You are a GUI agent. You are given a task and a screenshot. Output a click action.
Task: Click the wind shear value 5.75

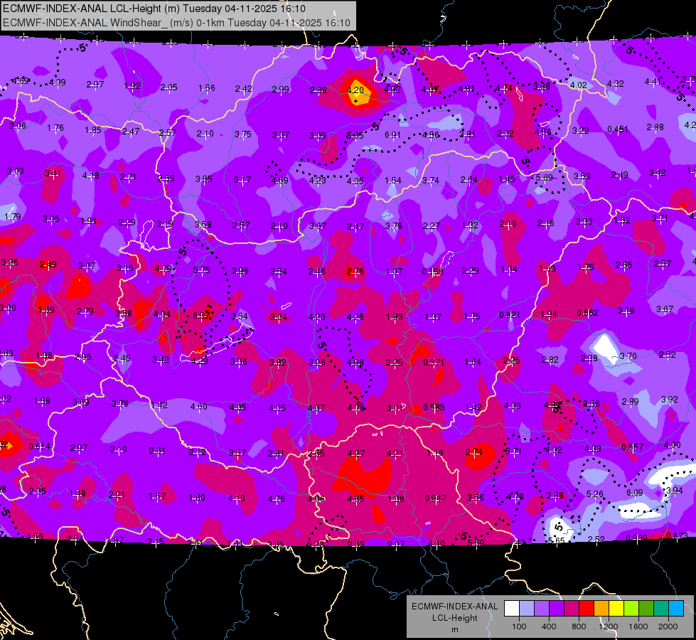point(201,270)
